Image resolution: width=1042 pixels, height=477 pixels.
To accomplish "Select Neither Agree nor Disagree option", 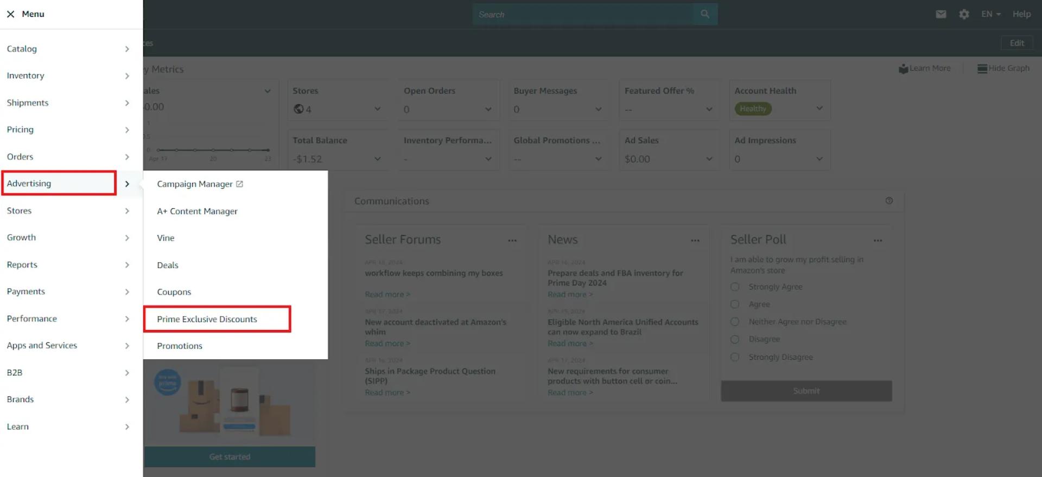I will [735, 322].
